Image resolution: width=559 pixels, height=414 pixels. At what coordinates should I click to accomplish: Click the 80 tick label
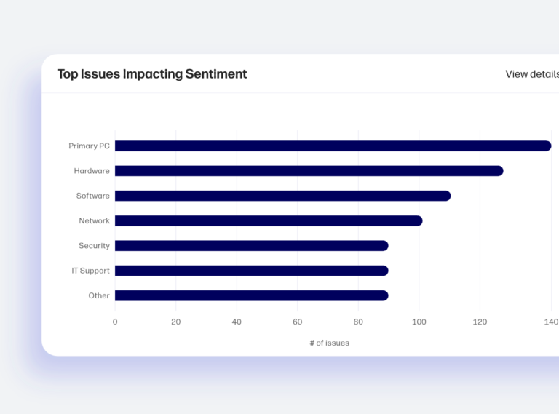click(358, 322)
